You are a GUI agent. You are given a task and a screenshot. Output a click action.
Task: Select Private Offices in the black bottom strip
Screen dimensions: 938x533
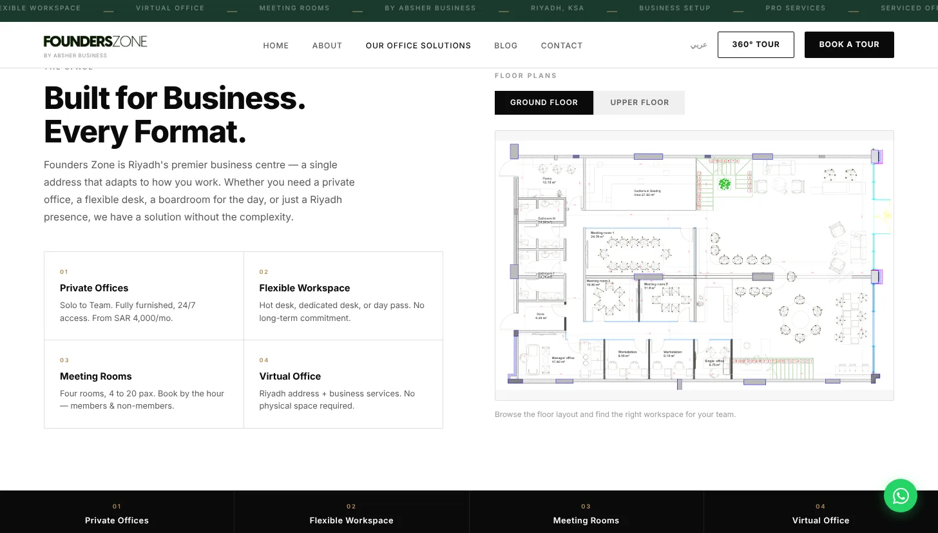[x=117, y=513]
